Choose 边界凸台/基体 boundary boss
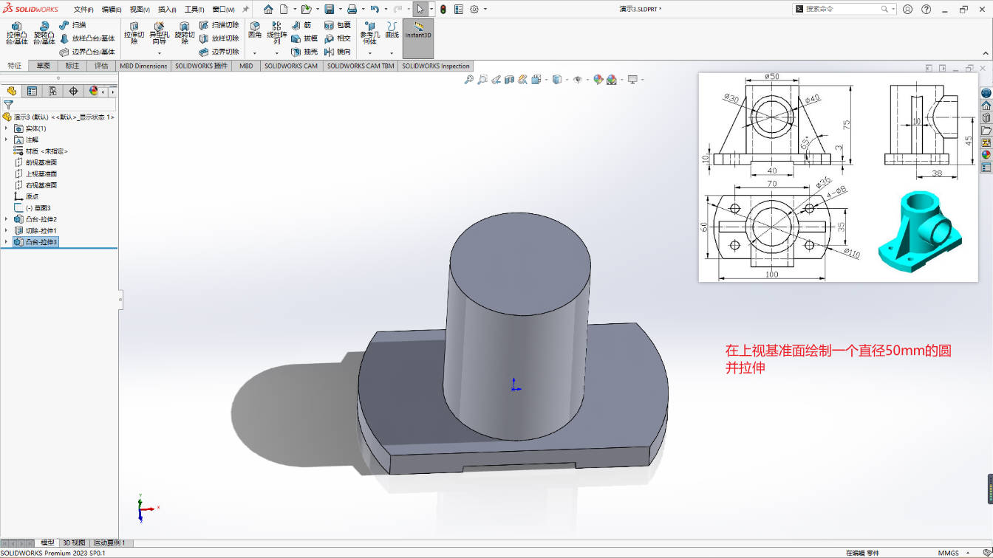This screenshot has width=993, height=558. pos(87,52)
